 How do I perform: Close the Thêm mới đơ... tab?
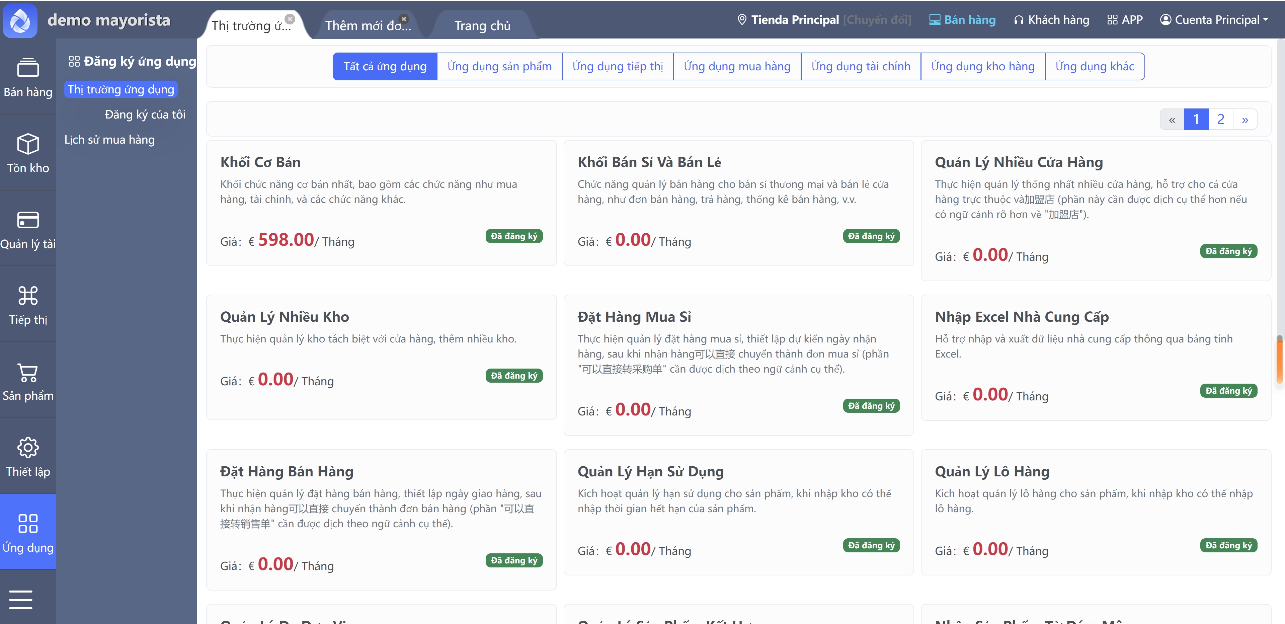(x=404, y=19)
